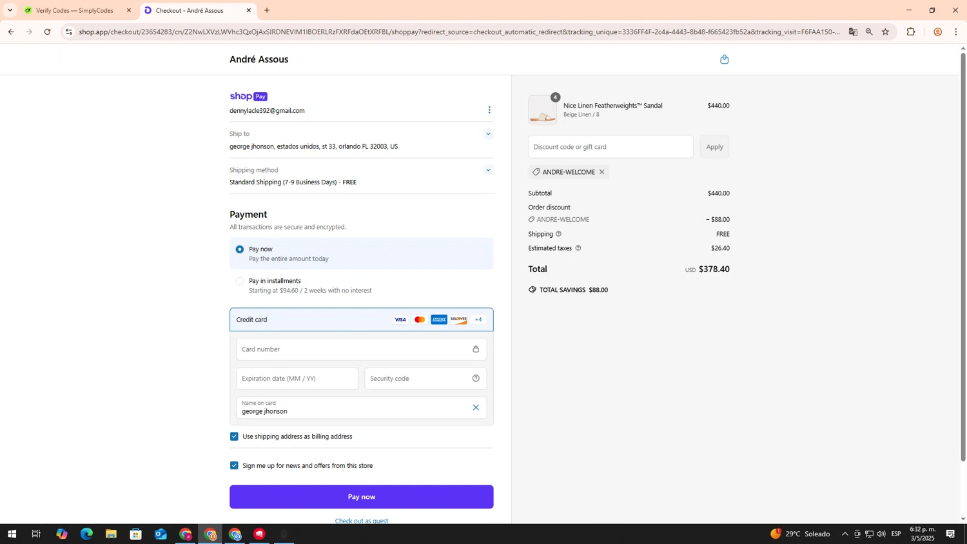
Task: Open Microsoft Edge from the taskbar
Action: click(86, 534)
